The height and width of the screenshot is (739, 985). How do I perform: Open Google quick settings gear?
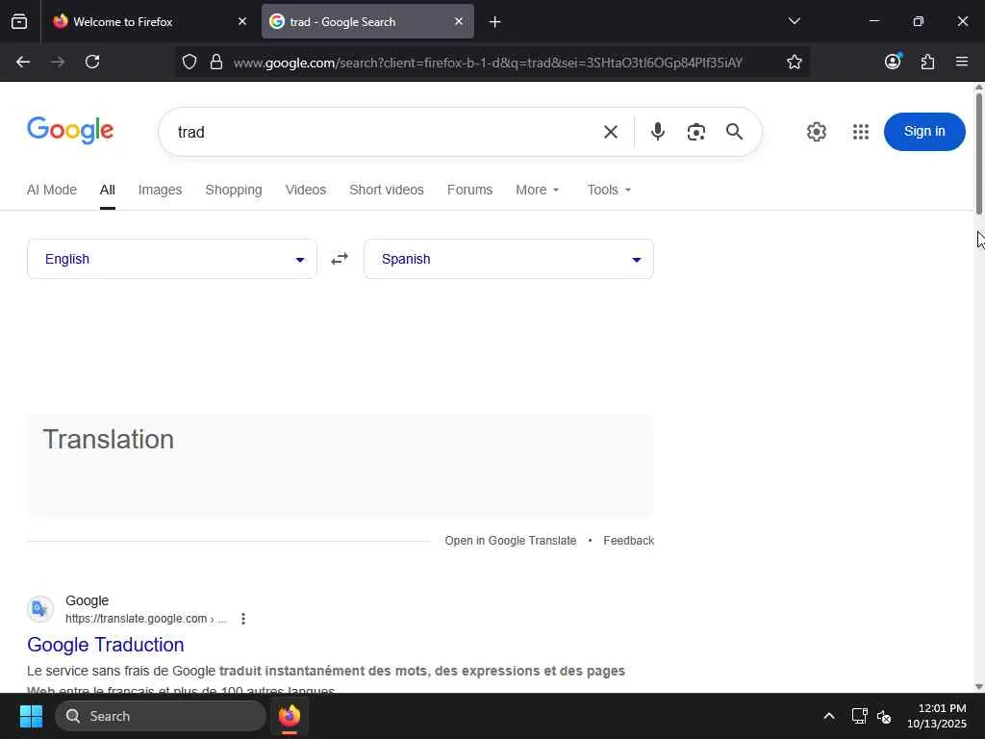pos(816,132)
